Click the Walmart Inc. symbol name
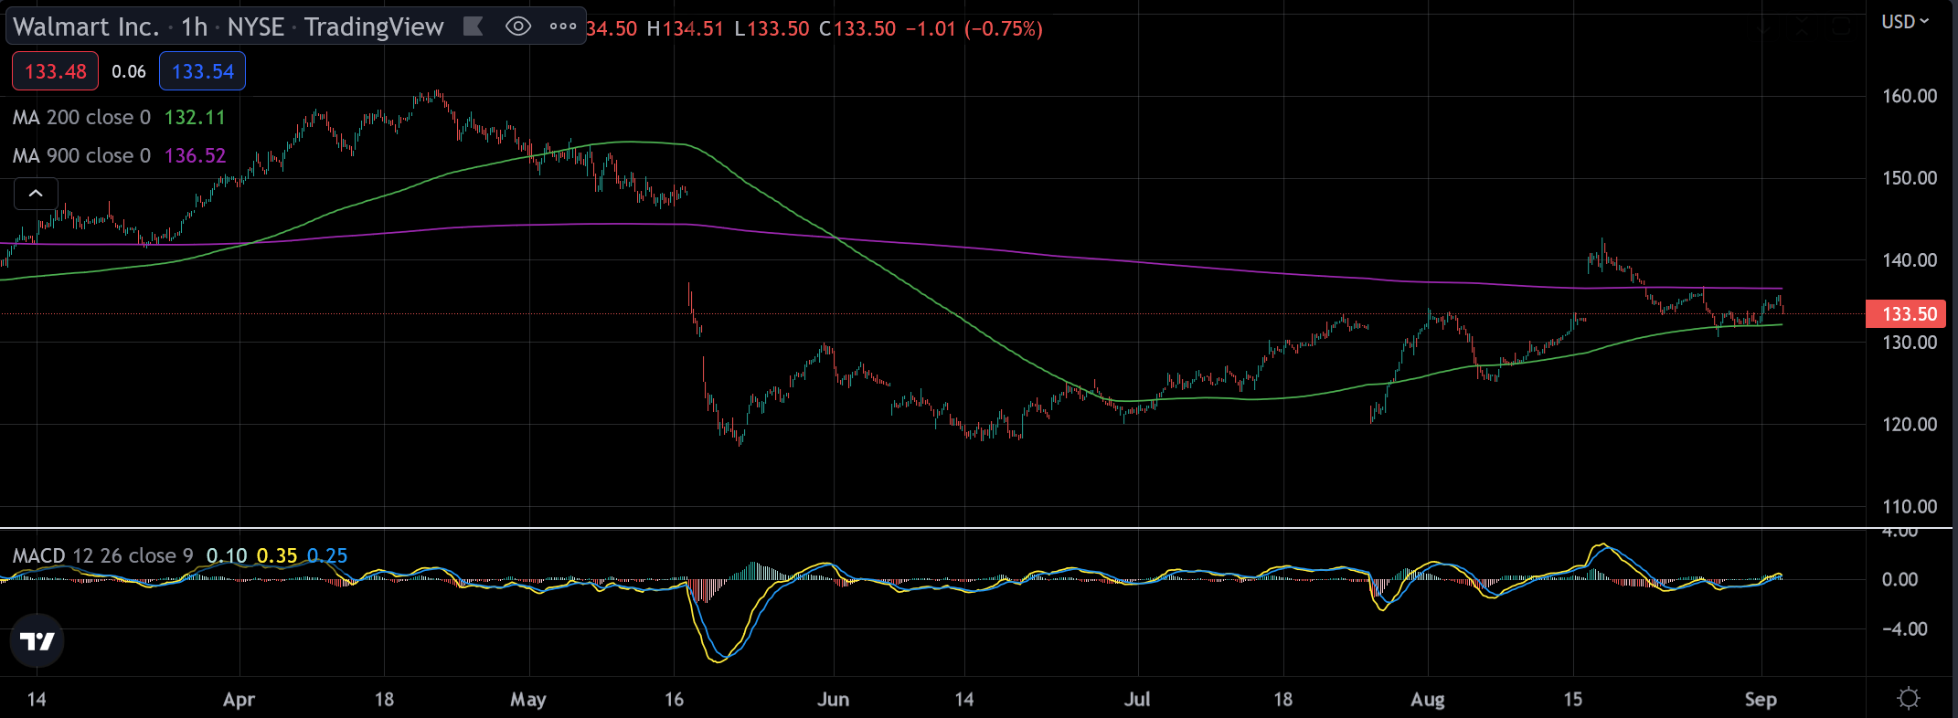 pos(86,26)
